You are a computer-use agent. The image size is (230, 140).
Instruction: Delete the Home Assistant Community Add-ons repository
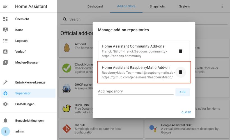(181, 51)
